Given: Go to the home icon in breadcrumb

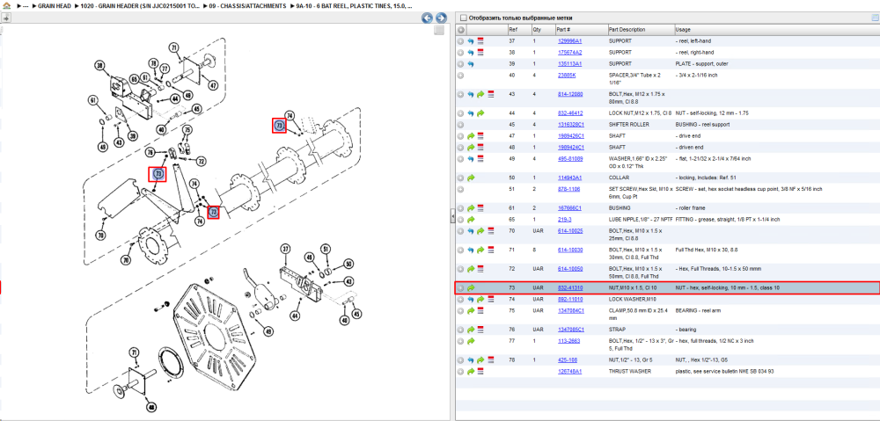Looking at the screenshot, I should 7,5.
